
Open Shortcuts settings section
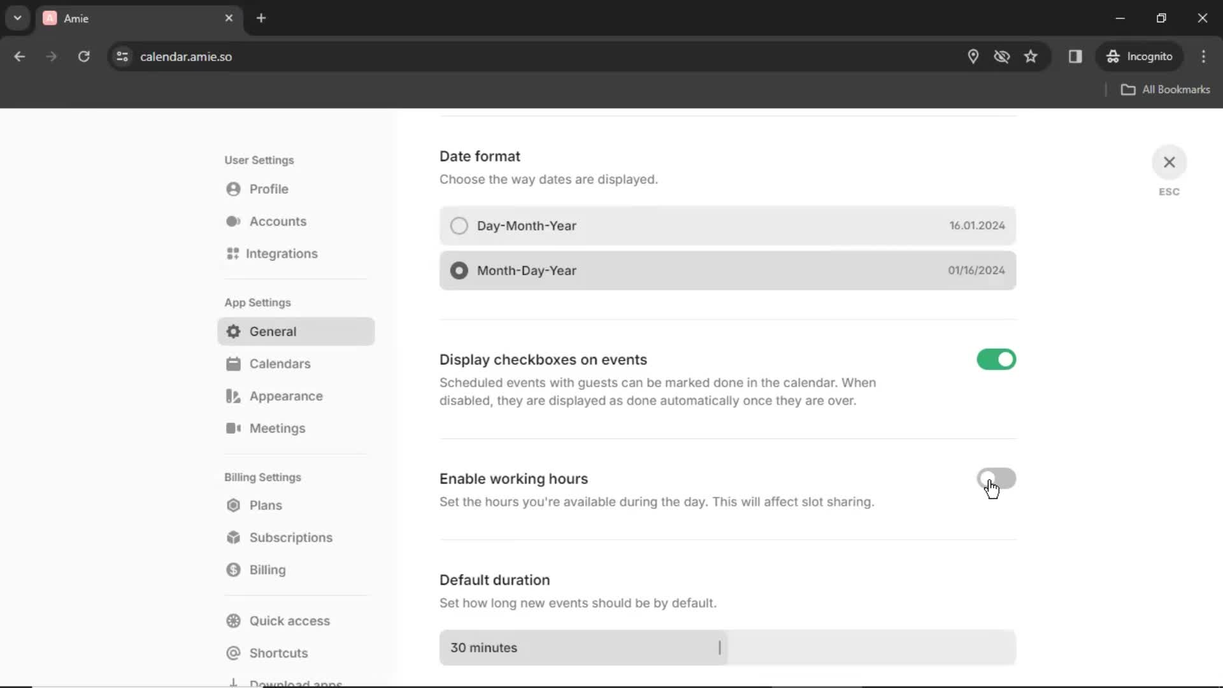[279, 653]
